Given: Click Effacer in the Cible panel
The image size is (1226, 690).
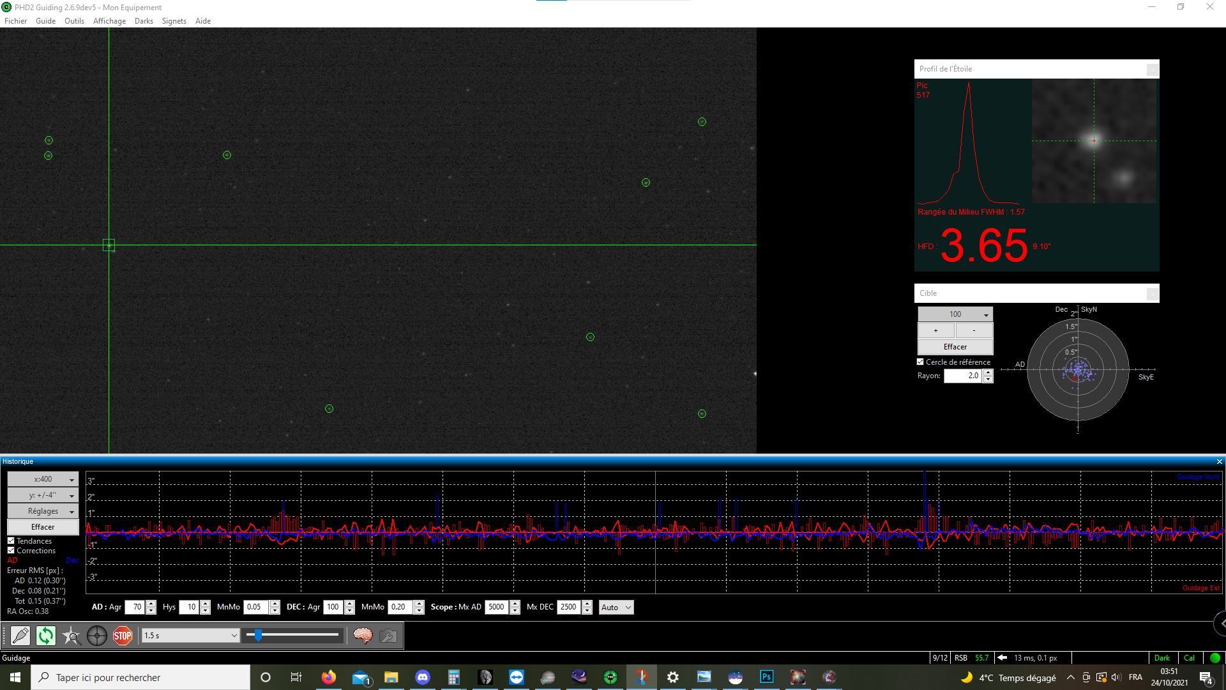Looking at the screenshot, I should pyautogui.click(x=955, y=347).
